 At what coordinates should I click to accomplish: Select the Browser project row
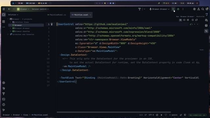[26, 25]
